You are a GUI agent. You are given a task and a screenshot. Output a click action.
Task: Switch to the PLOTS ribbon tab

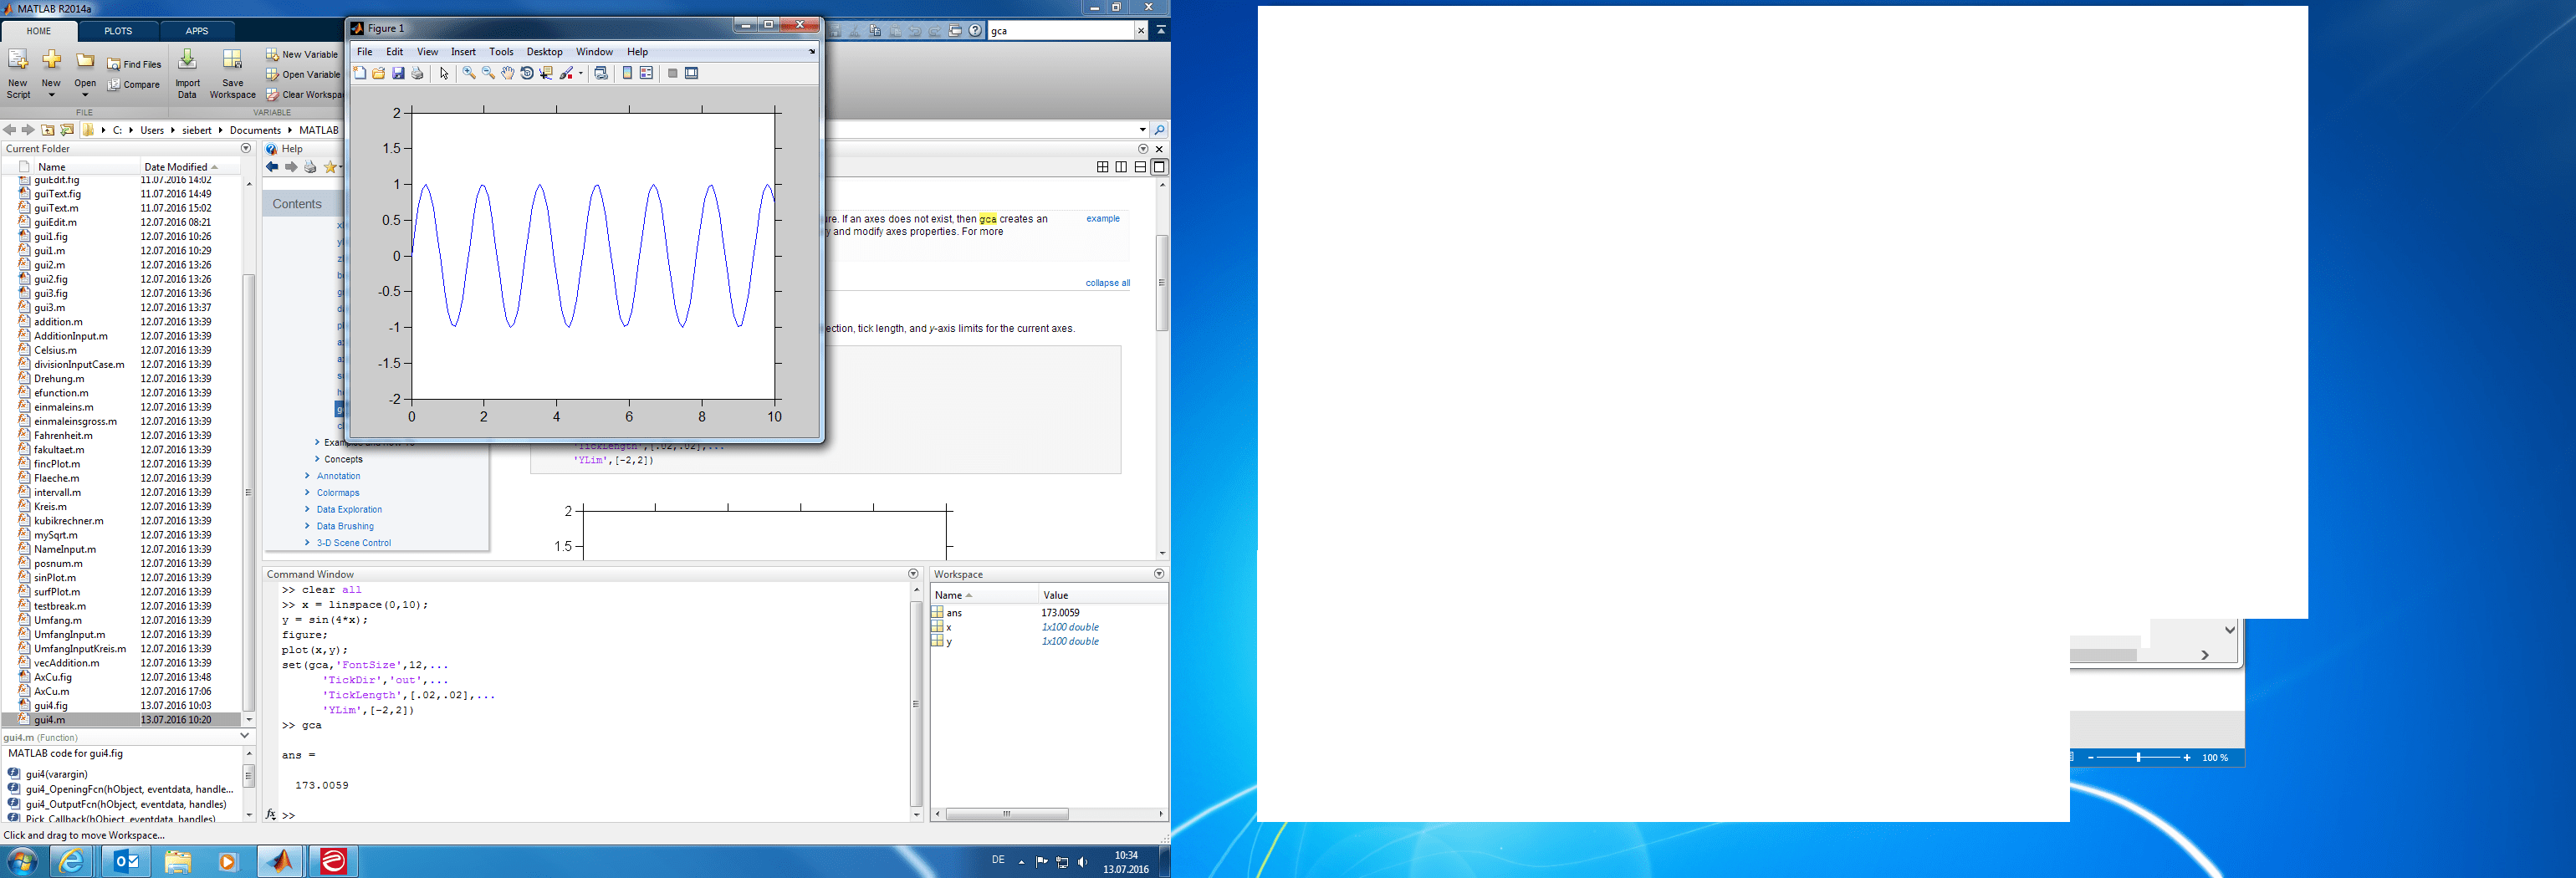coord(118,31)
